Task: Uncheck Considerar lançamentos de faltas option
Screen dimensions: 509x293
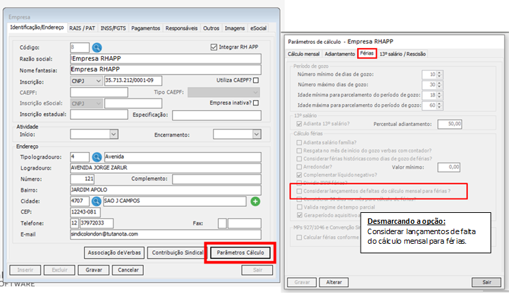Action: click(299, 191)
